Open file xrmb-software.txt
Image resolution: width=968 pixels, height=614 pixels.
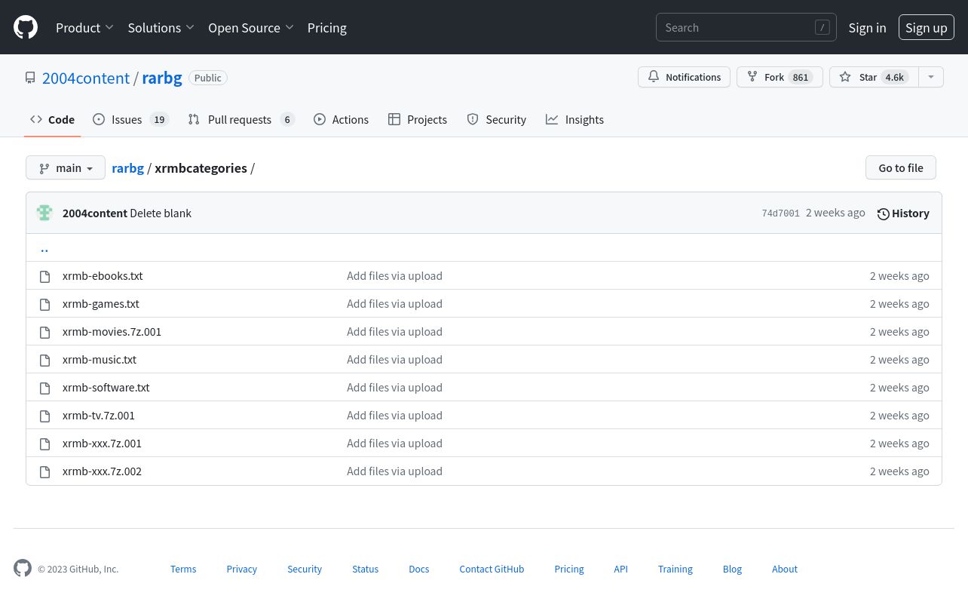pos(106,387)
